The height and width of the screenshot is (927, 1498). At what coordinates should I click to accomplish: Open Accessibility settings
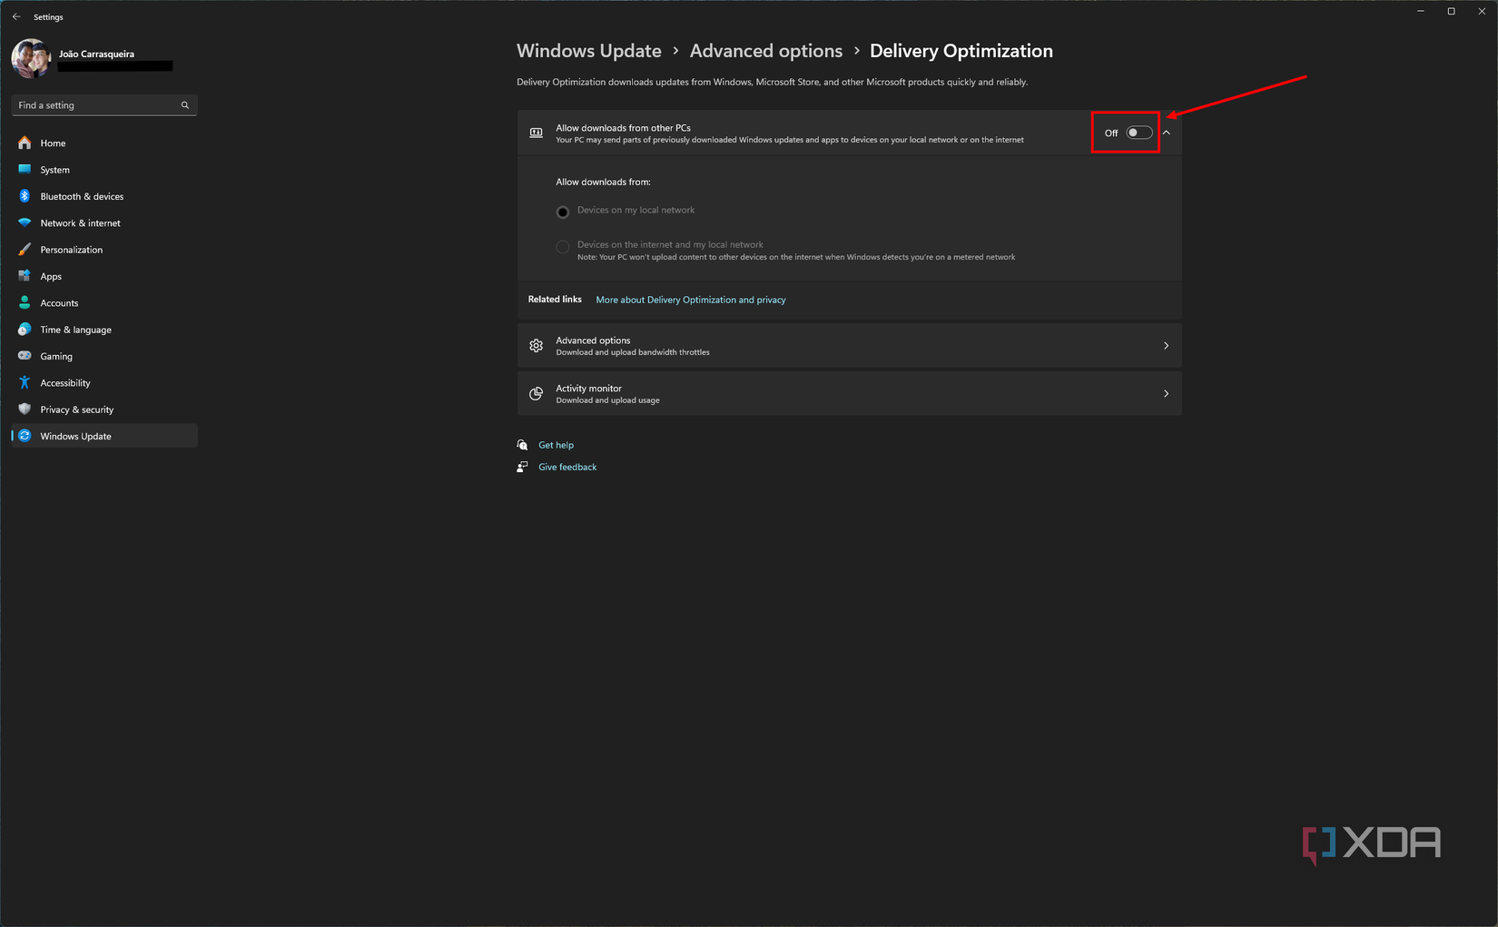pyautogui.click(x=104, y=383)
